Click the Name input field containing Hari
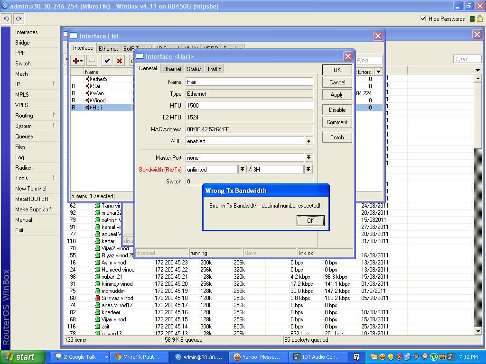 (249, 82)
